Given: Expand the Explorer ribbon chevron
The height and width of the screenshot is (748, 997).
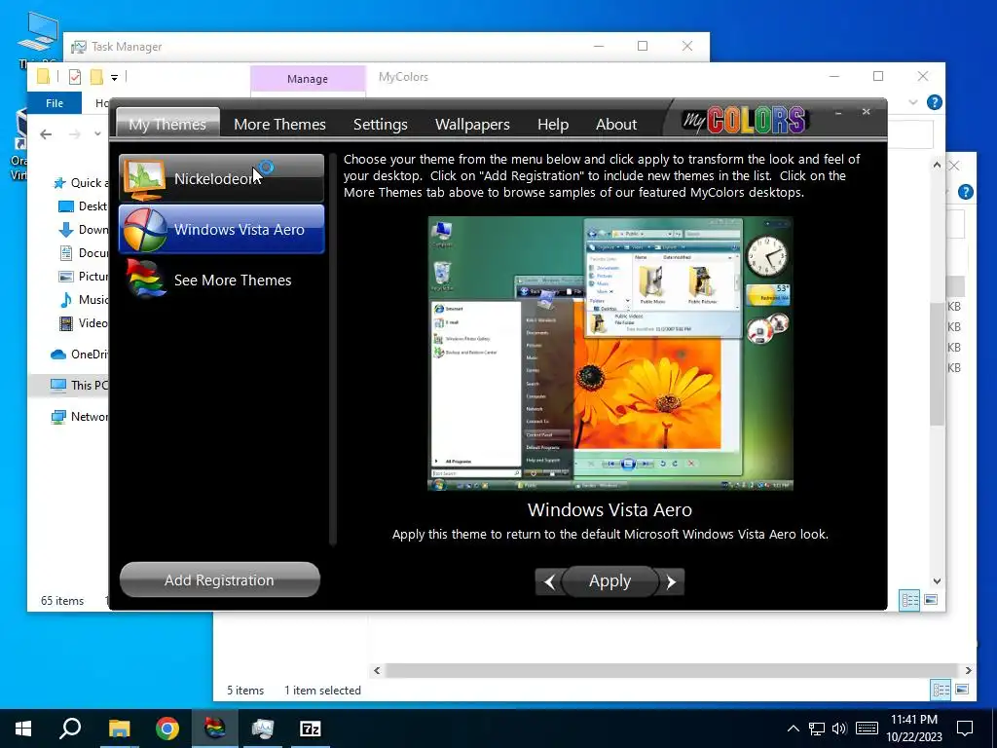Looking at the screenshot, I should pyautogui.click(x=913, y=102).
